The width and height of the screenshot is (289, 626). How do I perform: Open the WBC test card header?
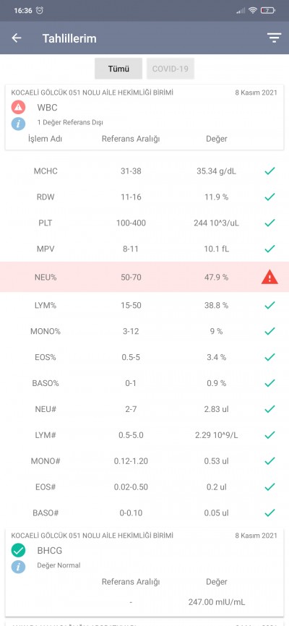[144, 117]
